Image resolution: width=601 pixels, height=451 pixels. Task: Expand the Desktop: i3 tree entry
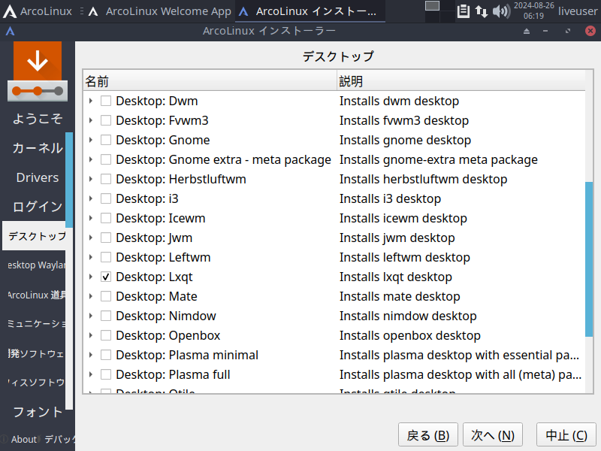coord(91,198)
